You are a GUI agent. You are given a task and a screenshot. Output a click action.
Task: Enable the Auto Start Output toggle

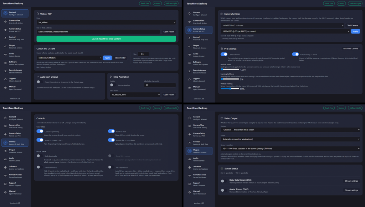click(40, 82)
